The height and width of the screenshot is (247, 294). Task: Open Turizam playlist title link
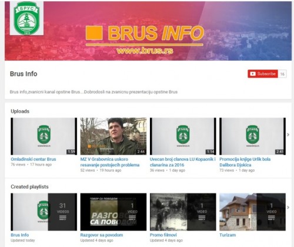228,235
